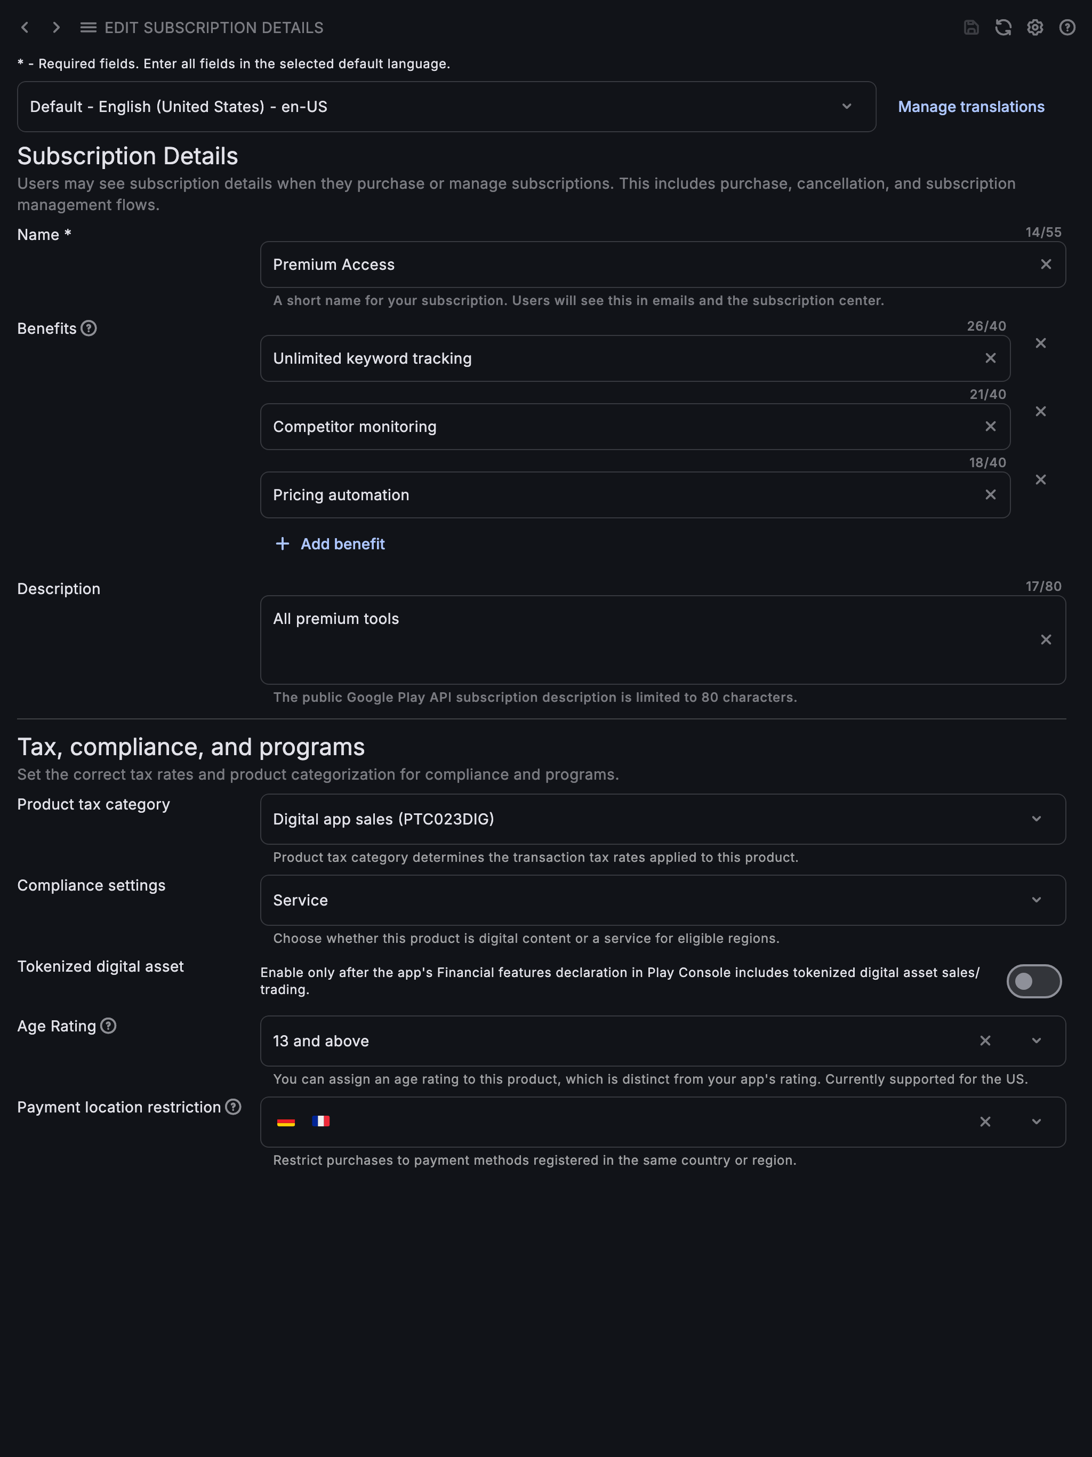Click the Age Rating help icon
1092x1457 pixels.
pos(108,1026)
